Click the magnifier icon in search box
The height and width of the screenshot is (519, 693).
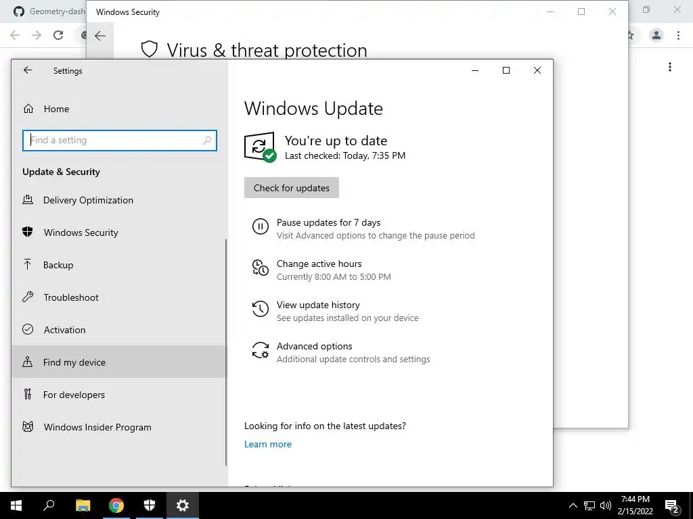tap(207, 141)
